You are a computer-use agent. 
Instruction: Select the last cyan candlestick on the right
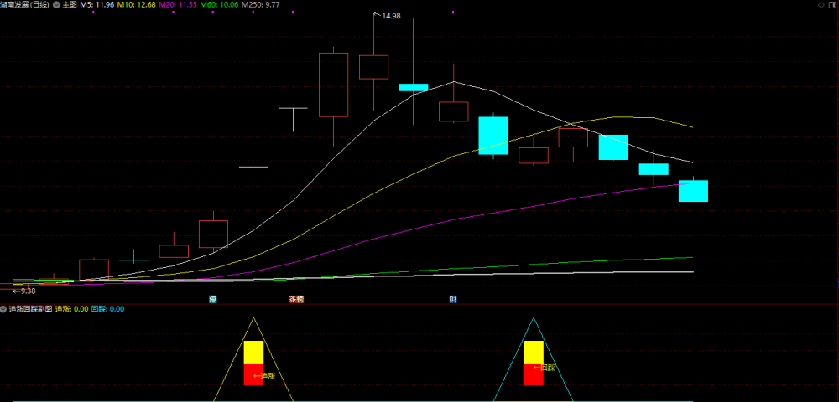point(694,190)
